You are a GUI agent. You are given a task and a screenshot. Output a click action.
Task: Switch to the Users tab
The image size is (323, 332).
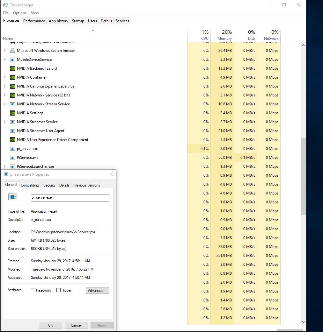92,21
